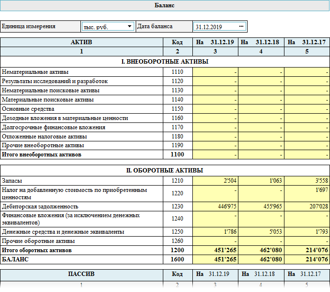Click the 'I. ВНЕОБОРОТНЫЕ АКТИВЫ' section heading
Viewport: 330px width, 292px height.
(165, 62)
